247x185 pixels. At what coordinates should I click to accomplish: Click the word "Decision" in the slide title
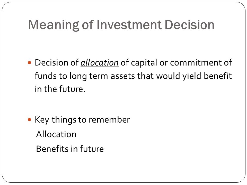click(x=190, y=25)
